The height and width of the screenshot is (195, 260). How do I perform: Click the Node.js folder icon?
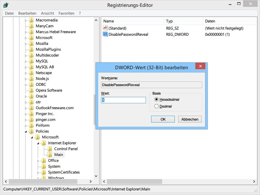(31, 79)
